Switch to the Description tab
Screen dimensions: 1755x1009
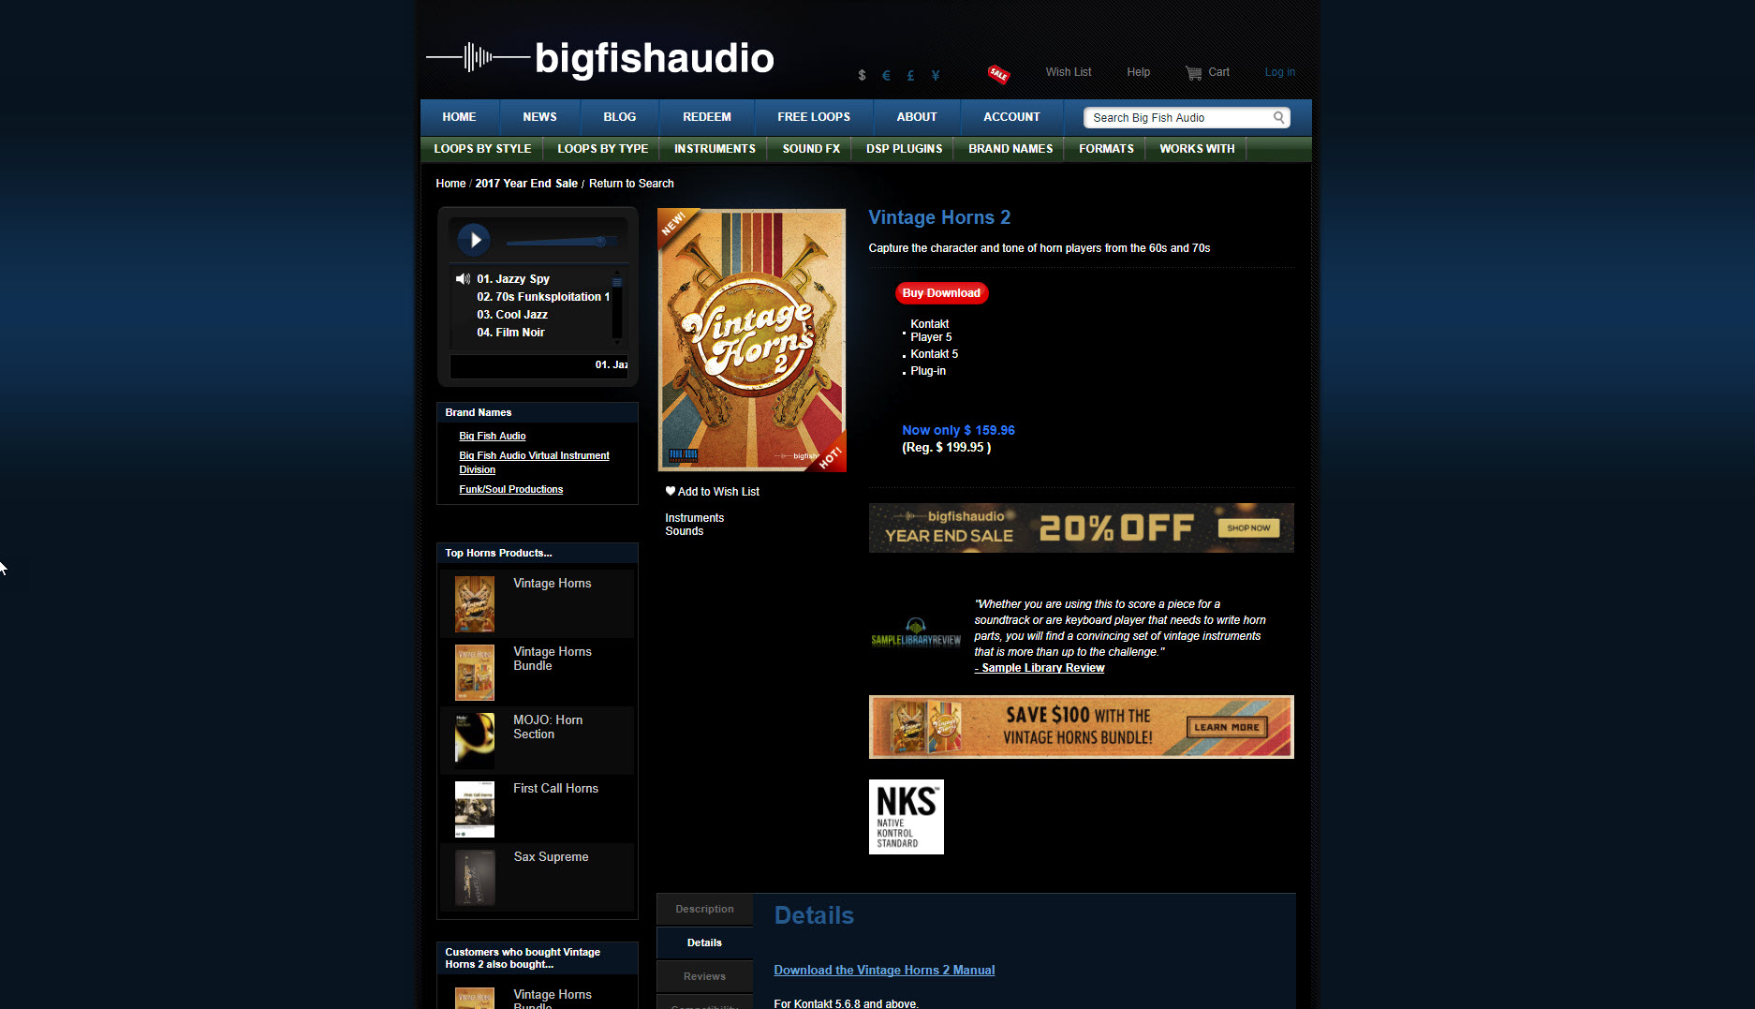704,909
